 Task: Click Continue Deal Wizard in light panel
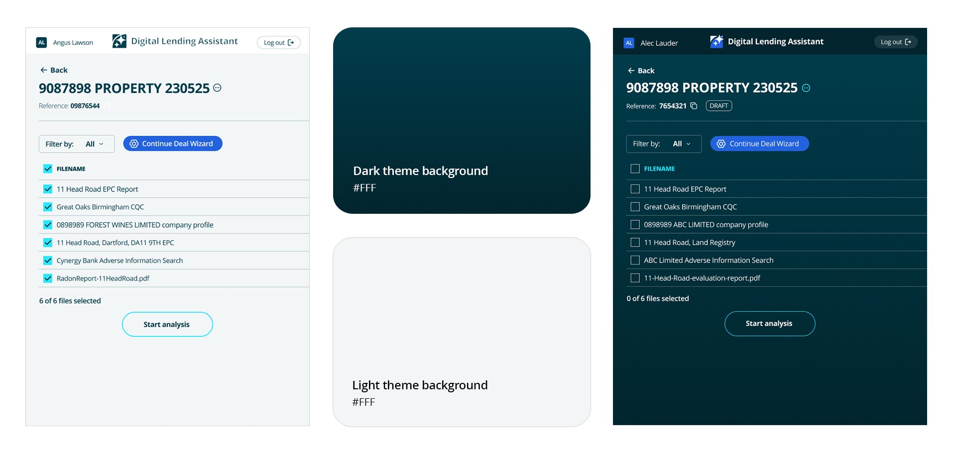click(173, 144)
